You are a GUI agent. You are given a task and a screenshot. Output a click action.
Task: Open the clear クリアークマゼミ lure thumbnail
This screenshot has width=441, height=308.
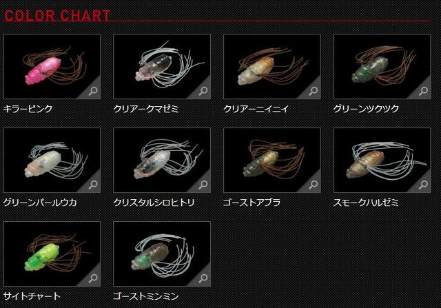point(162,66)
